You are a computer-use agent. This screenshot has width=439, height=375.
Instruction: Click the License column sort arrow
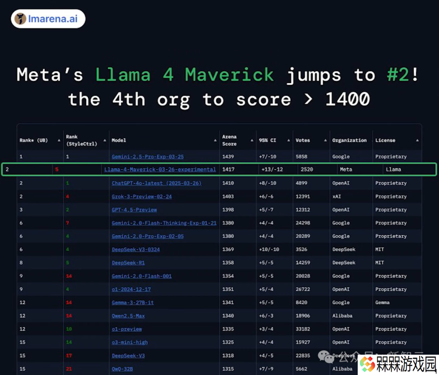click(x=417, y=140)
